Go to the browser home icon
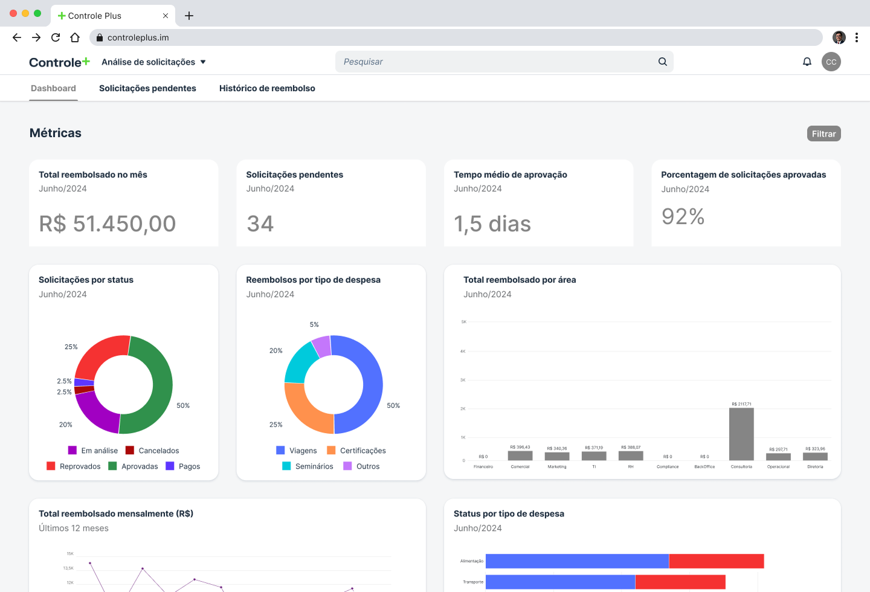The width and height of the screenshot is (870, 592). coord(75,37)
